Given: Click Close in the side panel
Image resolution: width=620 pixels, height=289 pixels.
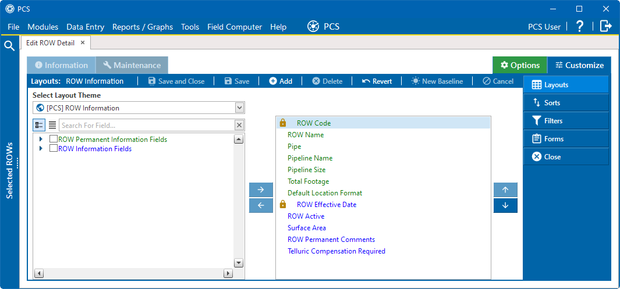Looking at the screenshot, I should [566, 157].
